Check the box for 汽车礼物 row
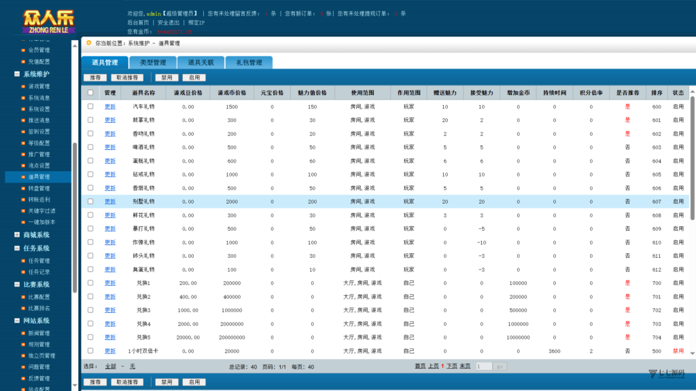The width and height of the screenshot is (696, 391). coord(90,107)
